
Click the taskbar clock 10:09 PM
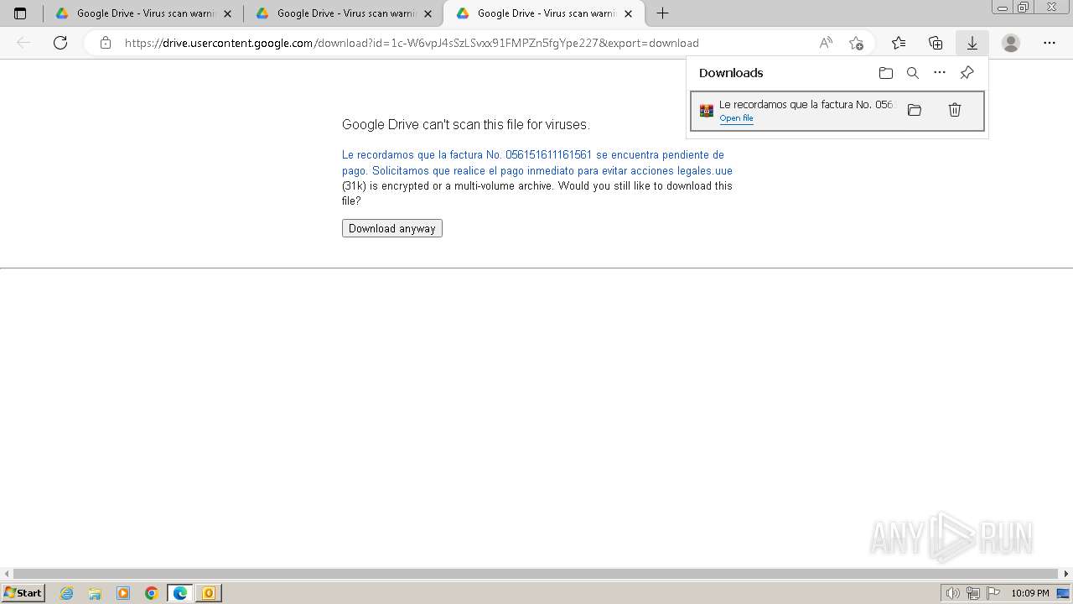click(1030, 593)
